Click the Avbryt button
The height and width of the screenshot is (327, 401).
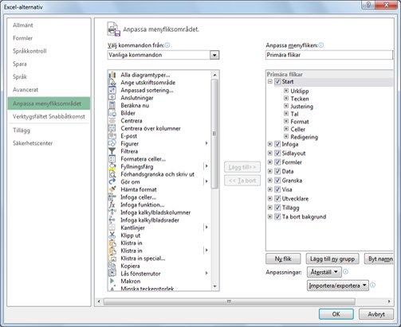click(x=376, y=314)
